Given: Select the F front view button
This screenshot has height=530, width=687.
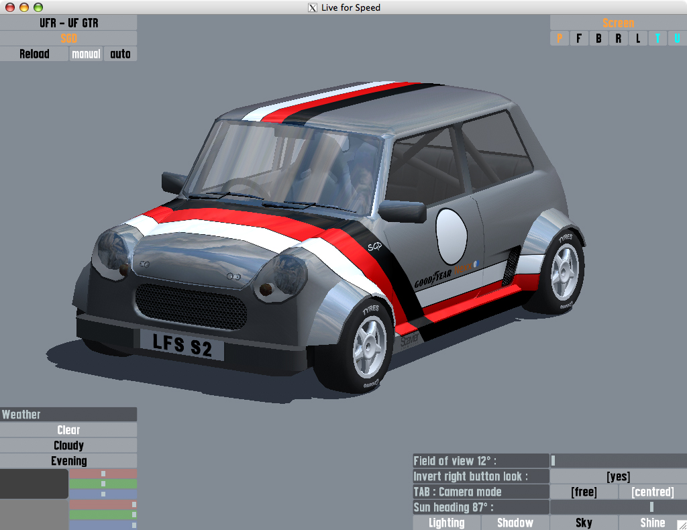Looking at the screenshot, I should 579,38.
